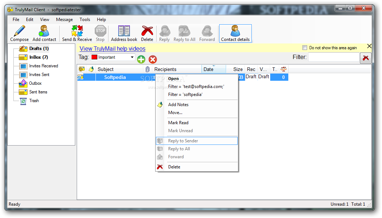
Task: Open the Edit menu
Action: click(x=30, y=20)
